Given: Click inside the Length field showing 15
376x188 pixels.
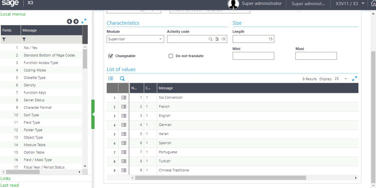Looking at the screenshot, I should (253, 39).
